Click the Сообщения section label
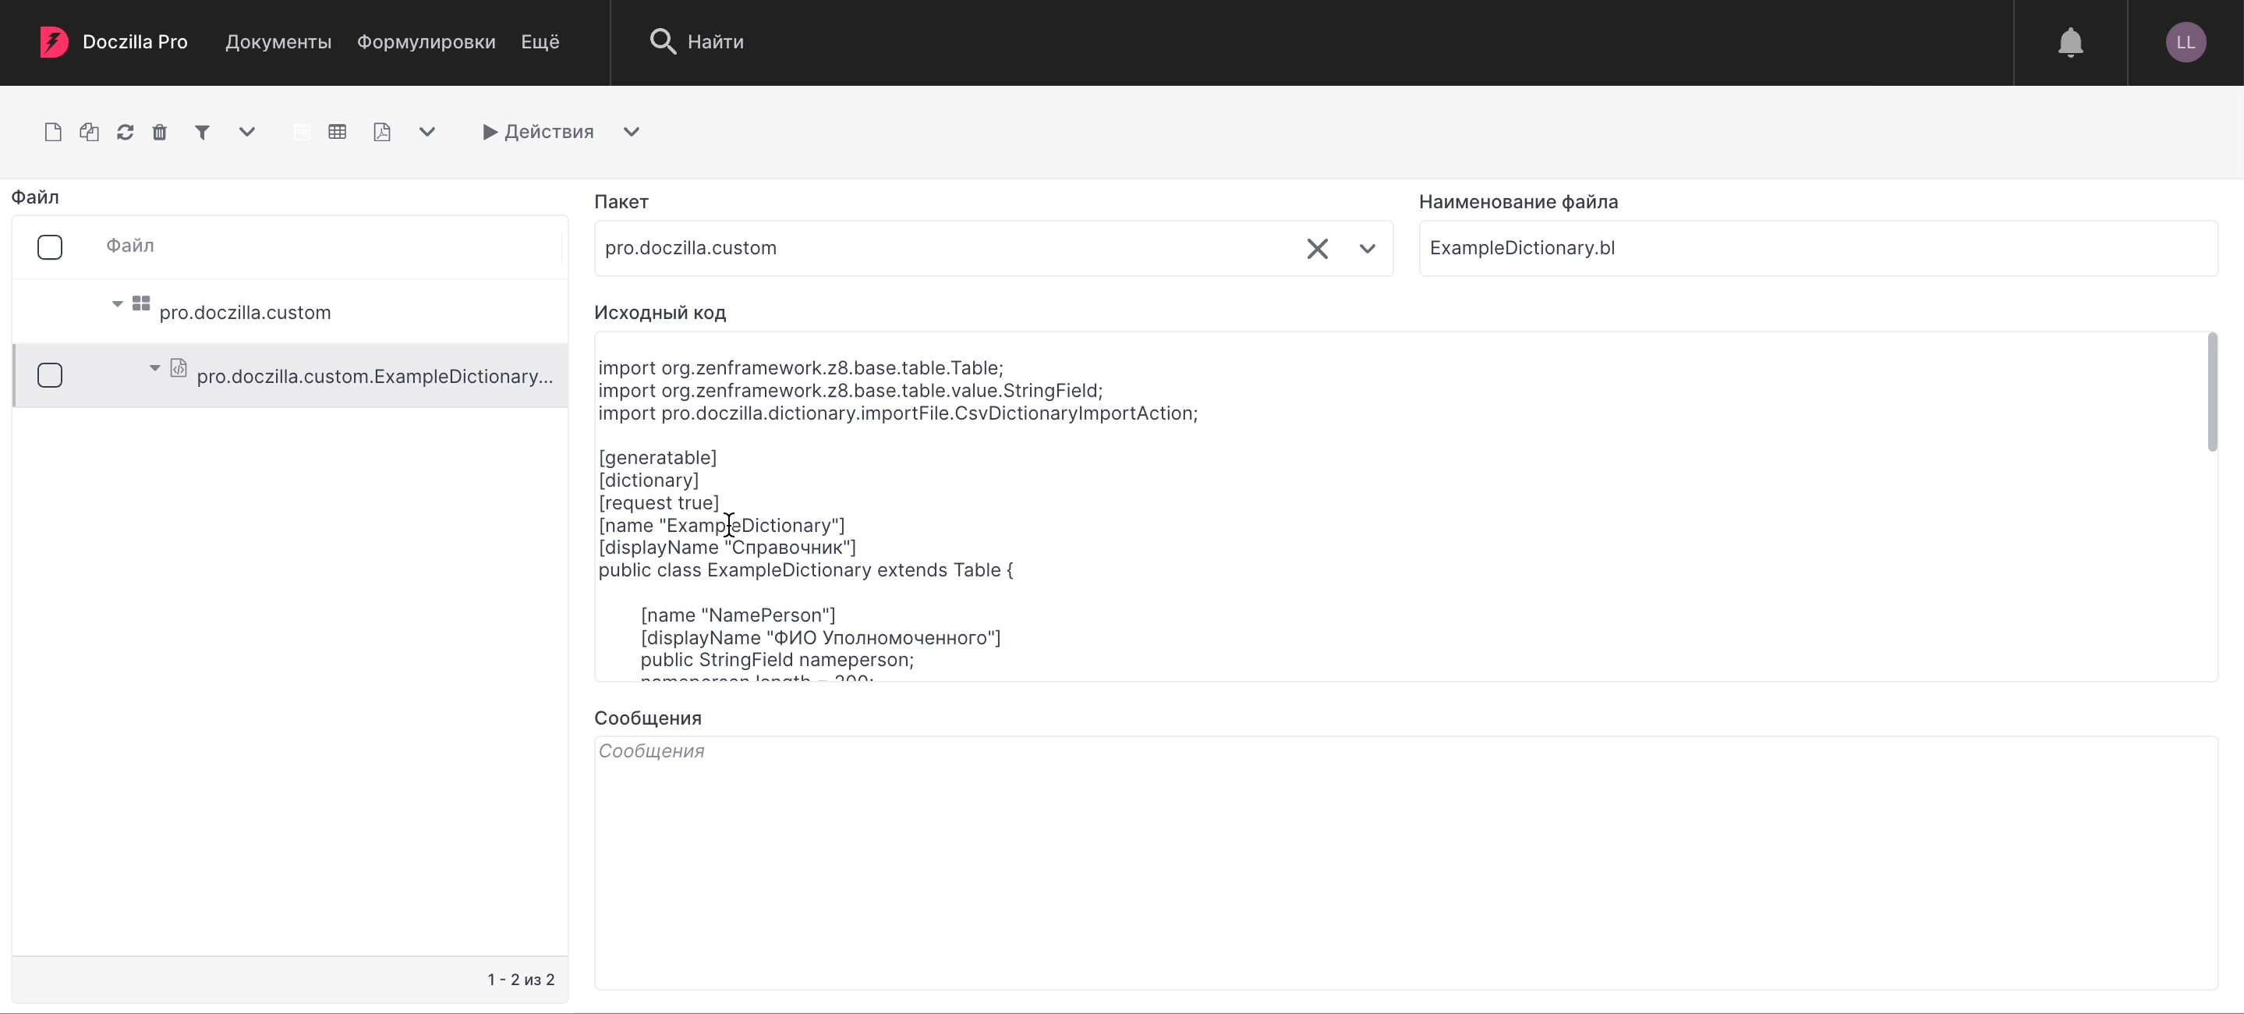Image resolution: width=2244 pixels, height=1014 pixels. coord(647,718)
